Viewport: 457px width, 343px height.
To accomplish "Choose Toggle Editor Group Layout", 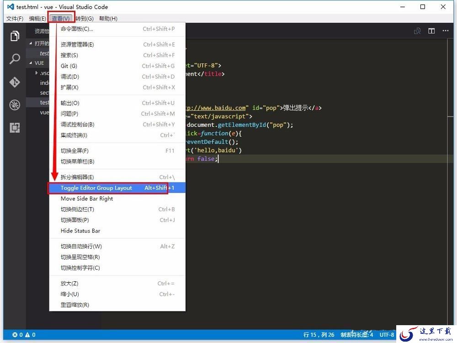I will [x=117, y=188].
